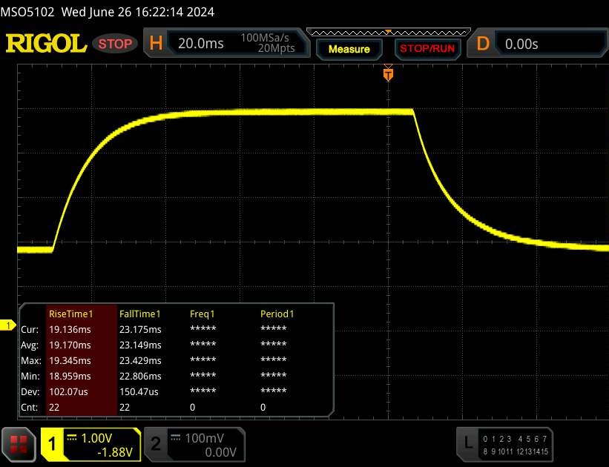The width and height of the screenshot is (609, 467).
Task: Open the red grid function menu icon
Action: (19, 445)
